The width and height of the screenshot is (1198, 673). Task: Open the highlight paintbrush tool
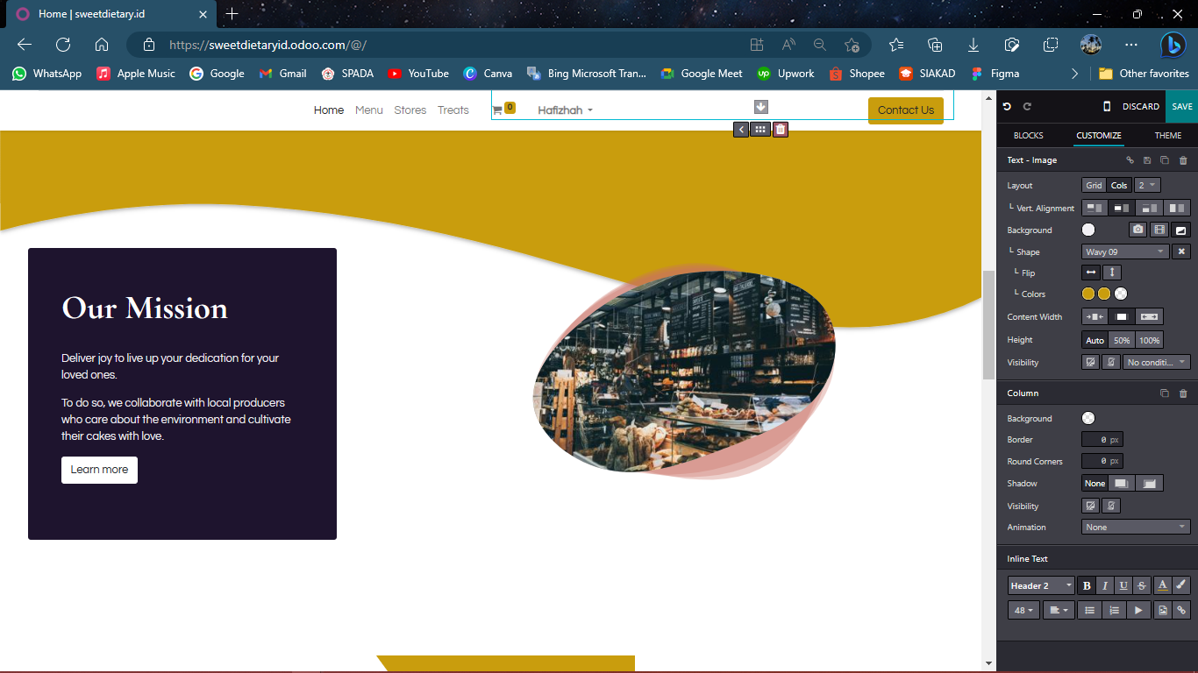tap(1181, 585)
